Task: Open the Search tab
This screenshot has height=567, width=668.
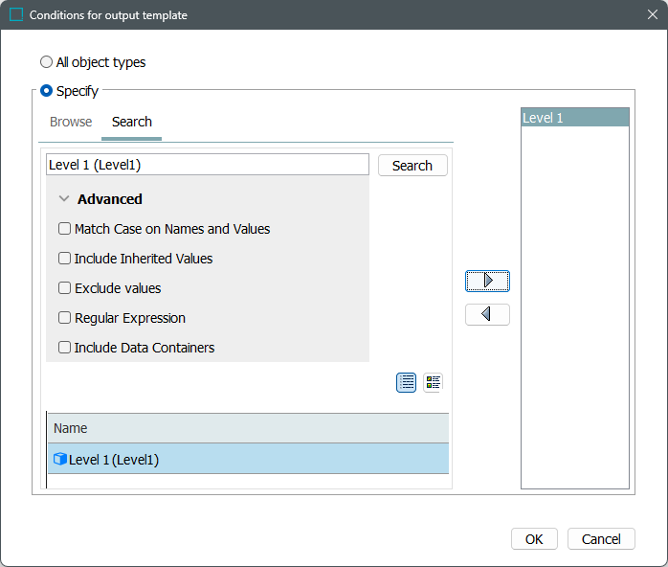Action: point(132,122)
